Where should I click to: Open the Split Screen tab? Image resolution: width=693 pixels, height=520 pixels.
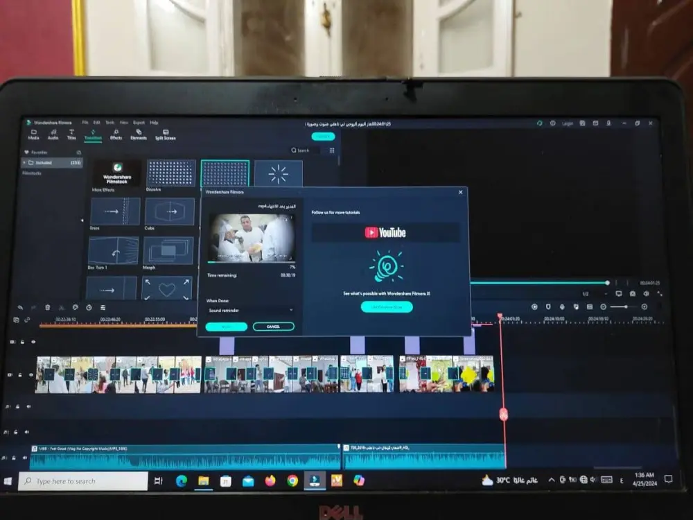[x=166, y=135]
